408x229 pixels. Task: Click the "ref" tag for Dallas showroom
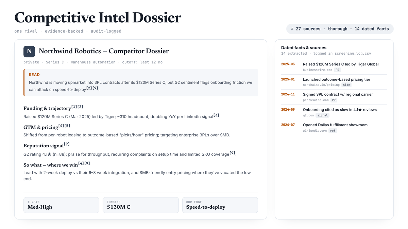[x=333, y=131]
